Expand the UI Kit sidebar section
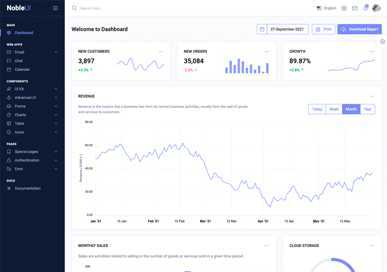The image size is (387, 272). (32, 89)
